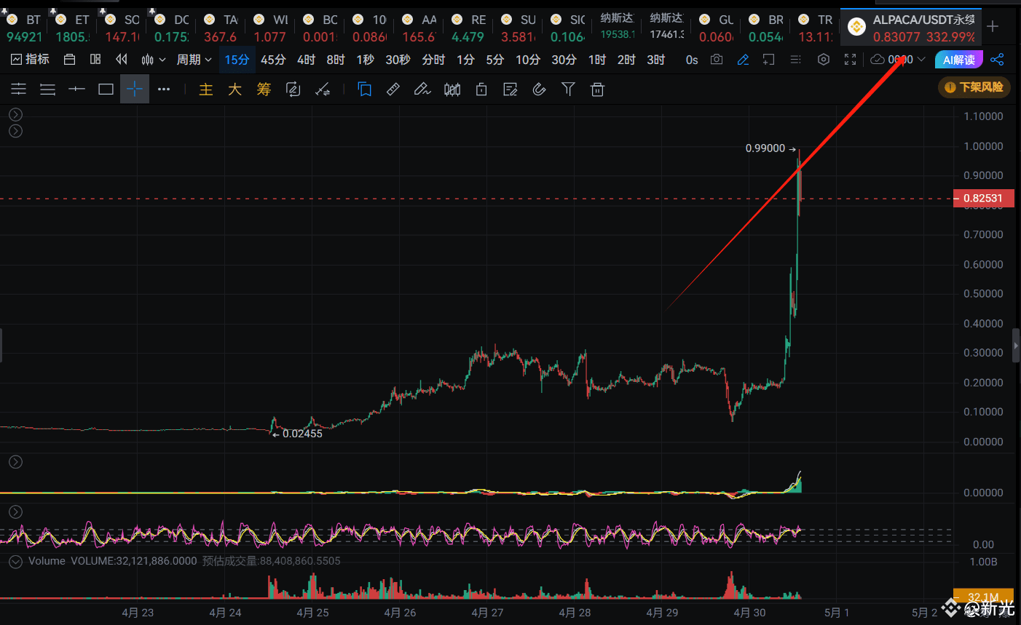Switch to the 30分 timeframe
The height and width of the screenshot is (625, 1021).
tap(564, 60)
